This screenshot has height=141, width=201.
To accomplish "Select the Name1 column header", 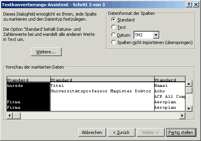I will 170,79.
